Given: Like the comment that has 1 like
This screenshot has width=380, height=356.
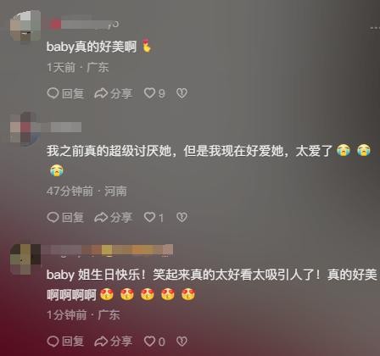Looking at the screenshot, I should click(x=154, y=217).
